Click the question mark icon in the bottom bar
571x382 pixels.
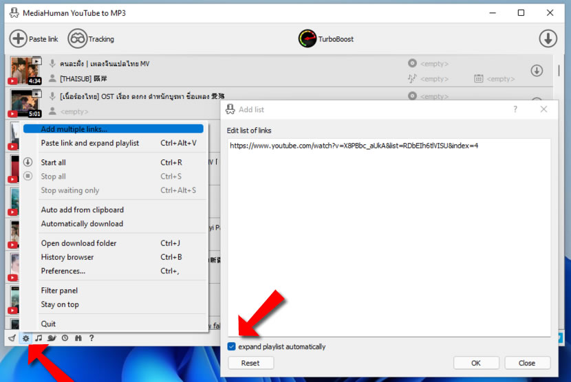91,338
